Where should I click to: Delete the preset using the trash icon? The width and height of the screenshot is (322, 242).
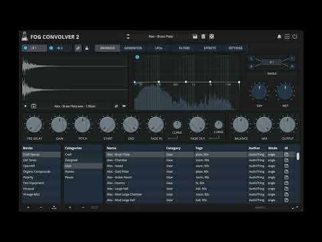pos(203,36)
